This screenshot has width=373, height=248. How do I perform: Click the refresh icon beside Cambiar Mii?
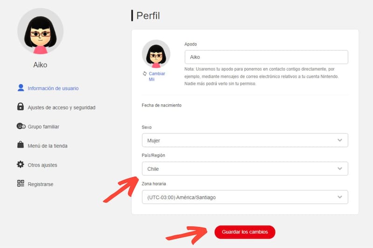145,74
